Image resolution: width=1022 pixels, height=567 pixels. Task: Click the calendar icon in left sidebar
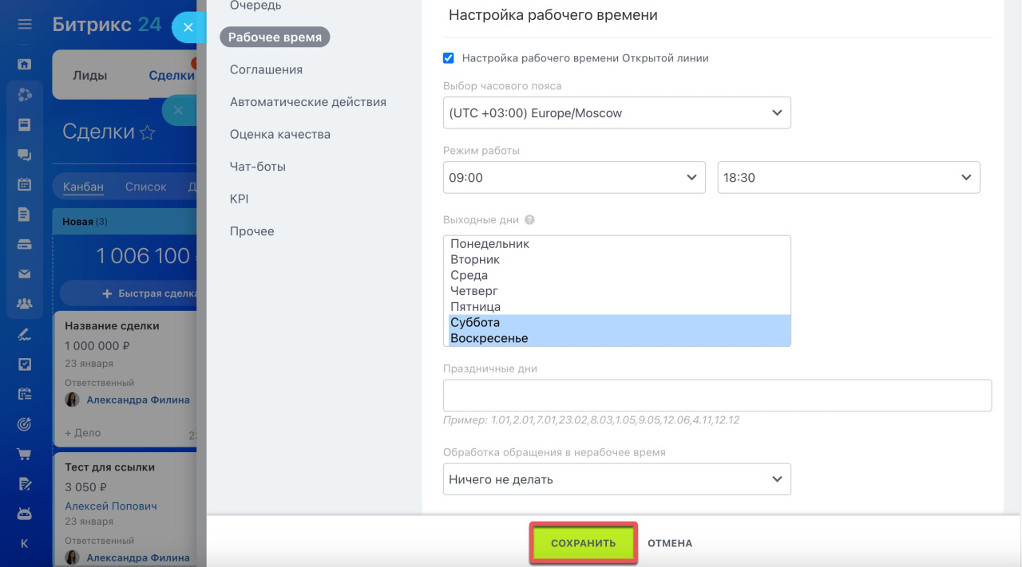(25, 184)
